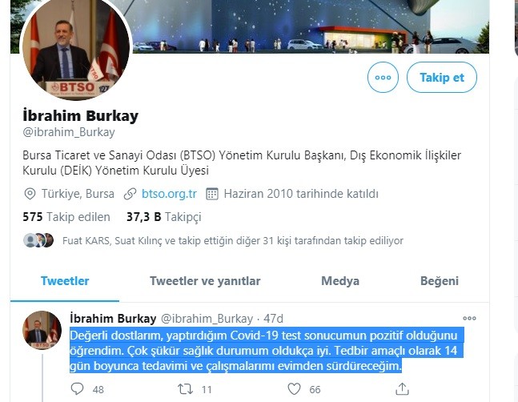518x402 pixels.
Task: Follow the account with Takip et
Action: [x=442, y=78]
